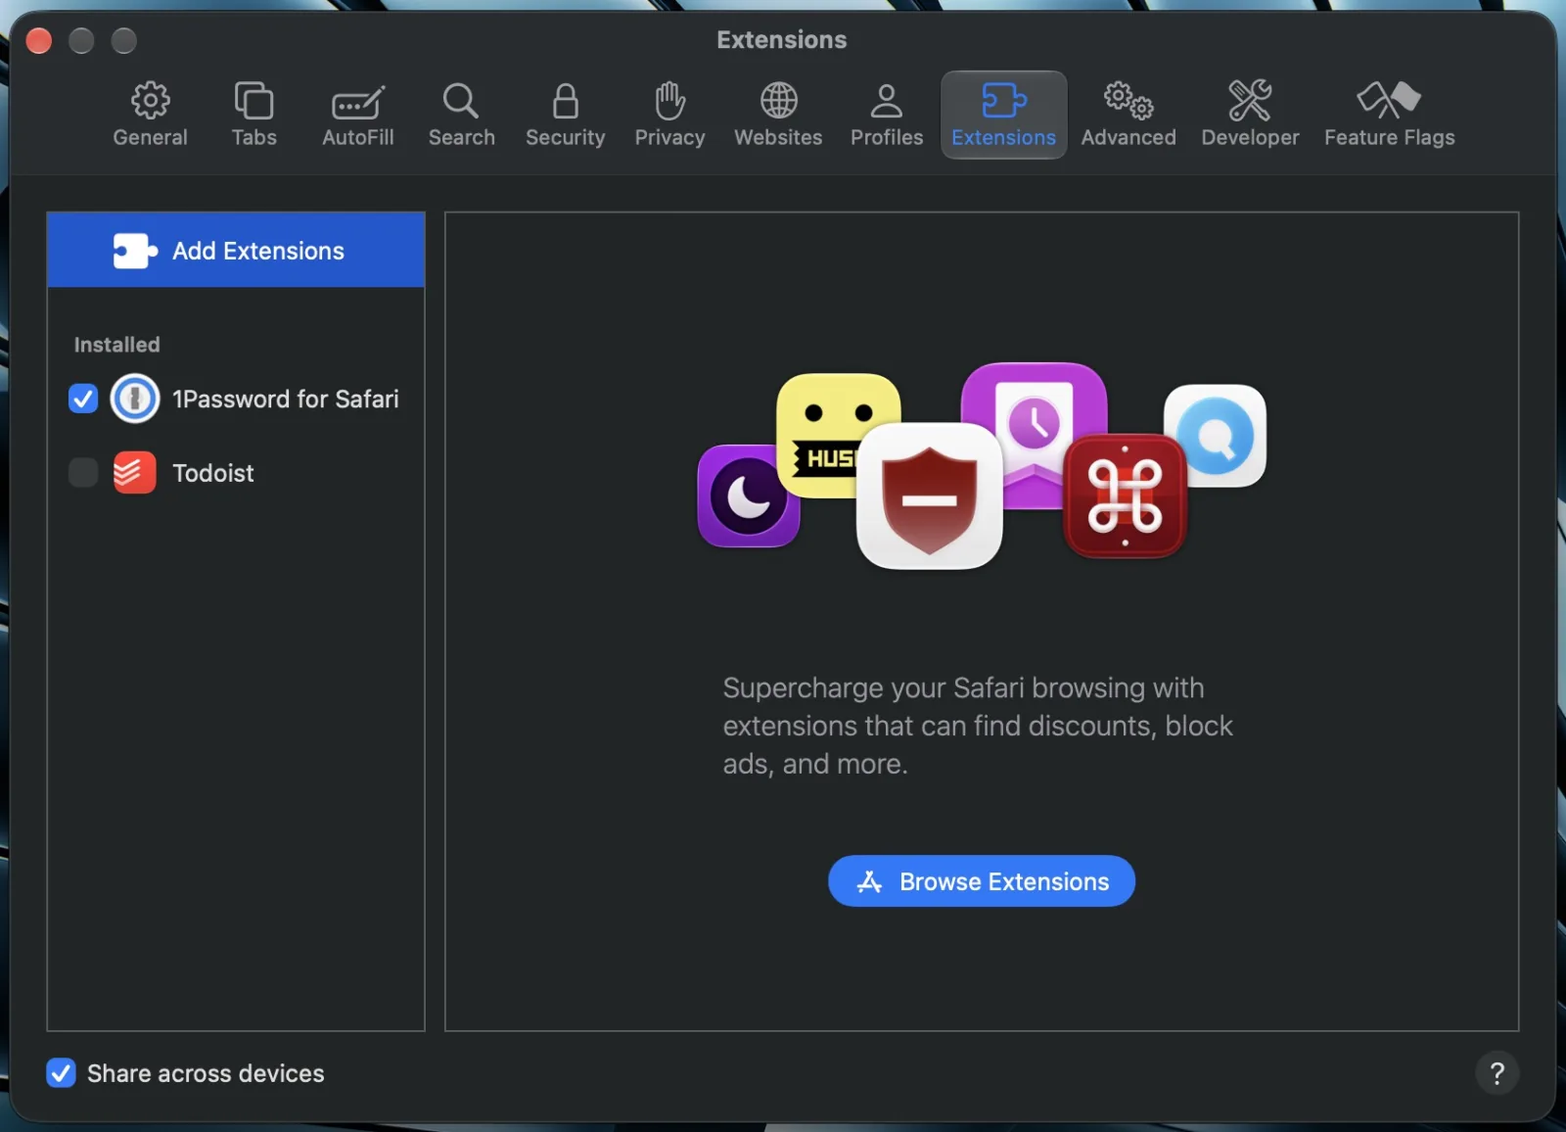Click the 1Password extension icon
This screenshot has height=1132, width=1566.
(x=135, y=399)
